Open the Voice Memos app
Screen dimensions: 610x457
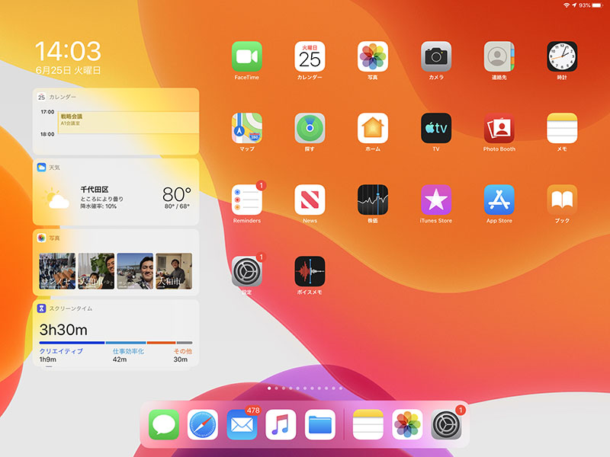click(310, 271)
